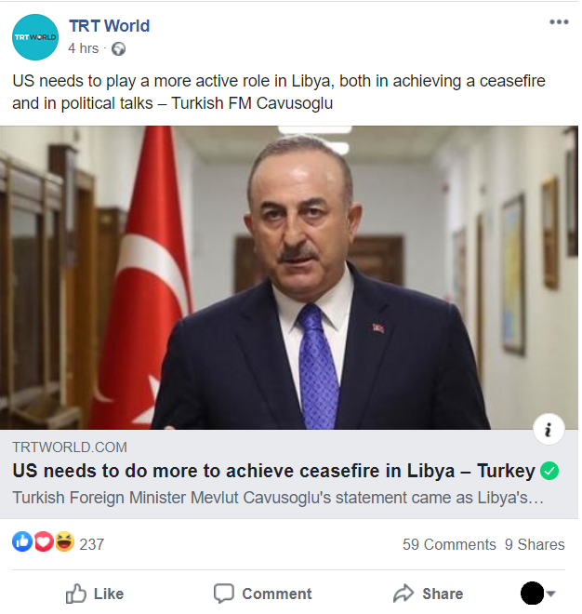
Task: Open the Cavusoglu article image thumbnail
Action: (x=289, y=277)
